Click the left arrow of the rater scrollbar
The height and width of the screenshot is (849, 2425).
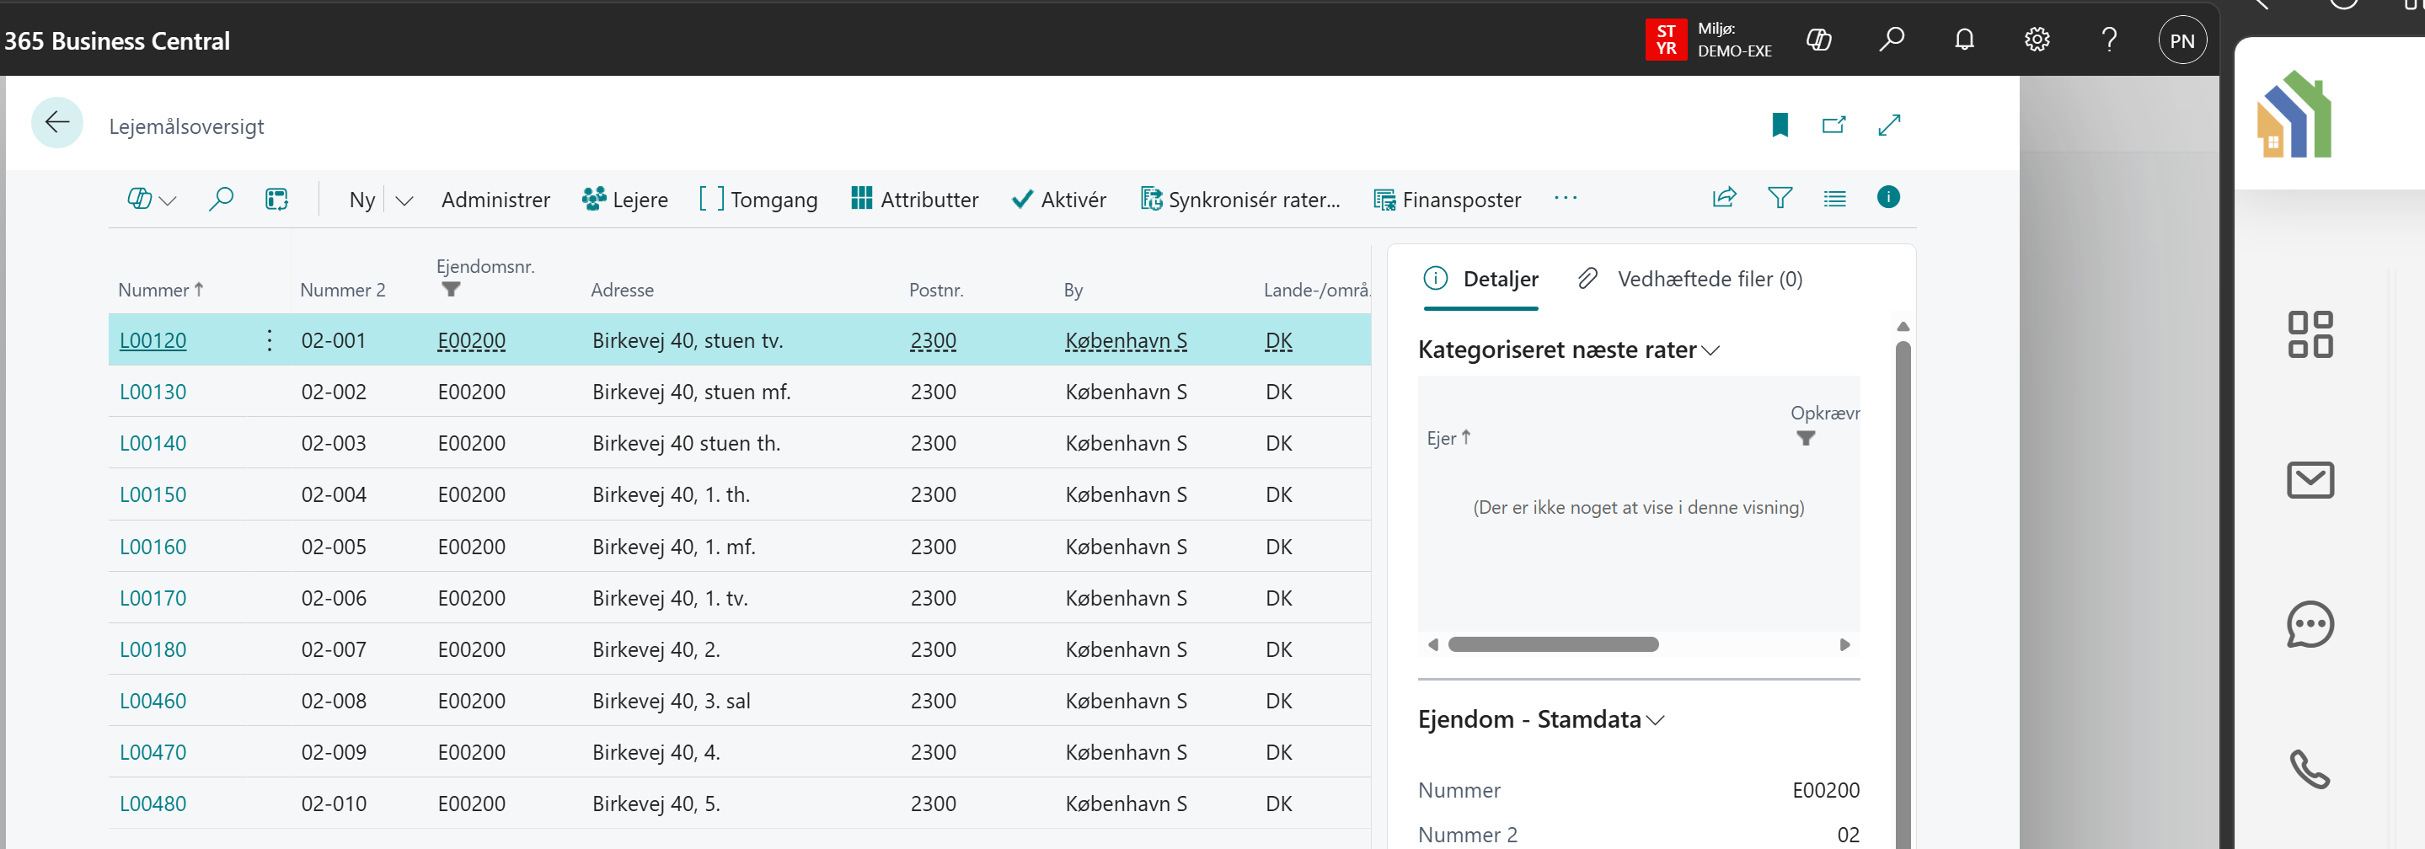click(1432, 644)
